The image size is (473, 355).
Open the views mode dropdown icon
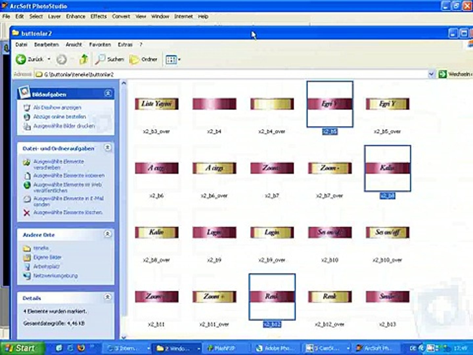tap(173, 59)
